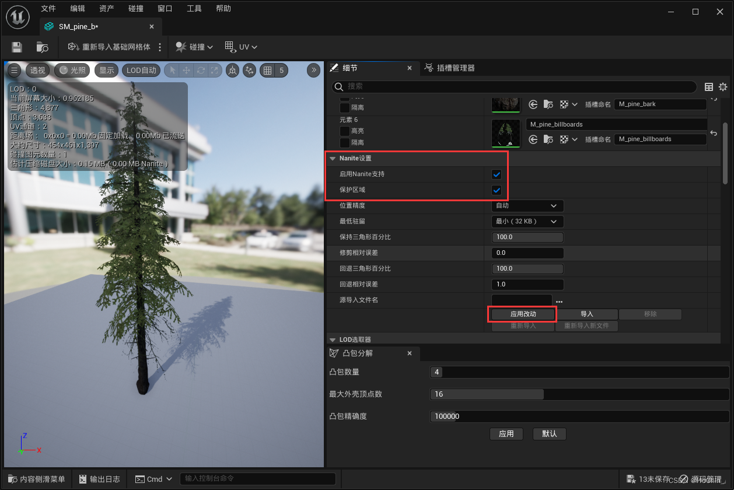The image size is (734, 490).
Task: Open the 位置精度 dropdown
Action: pos(527,205)
